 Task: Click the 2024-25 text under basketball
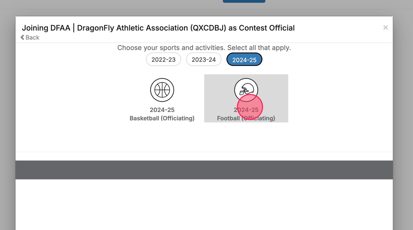pos(162,110)
